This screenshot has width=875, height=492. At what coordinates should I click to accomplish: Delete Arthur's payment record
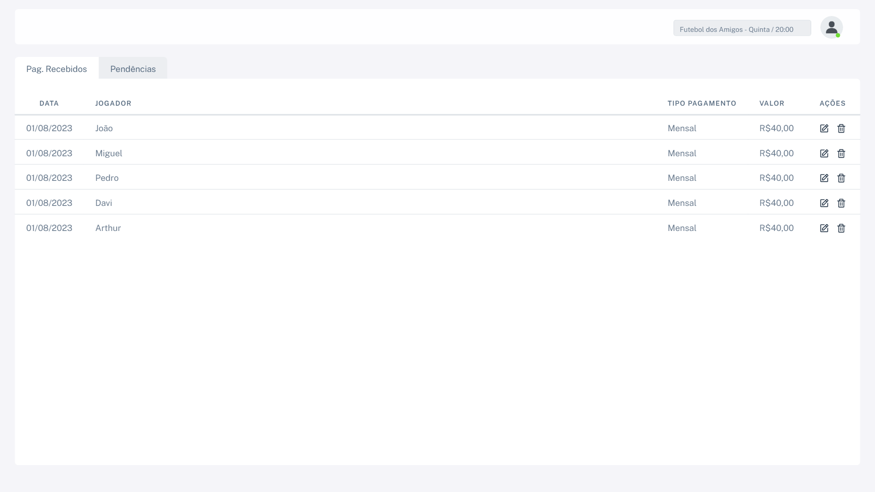coord(841,228)
